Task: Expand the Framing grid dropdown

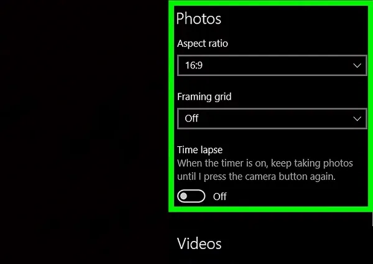Action: coord(272,119)
